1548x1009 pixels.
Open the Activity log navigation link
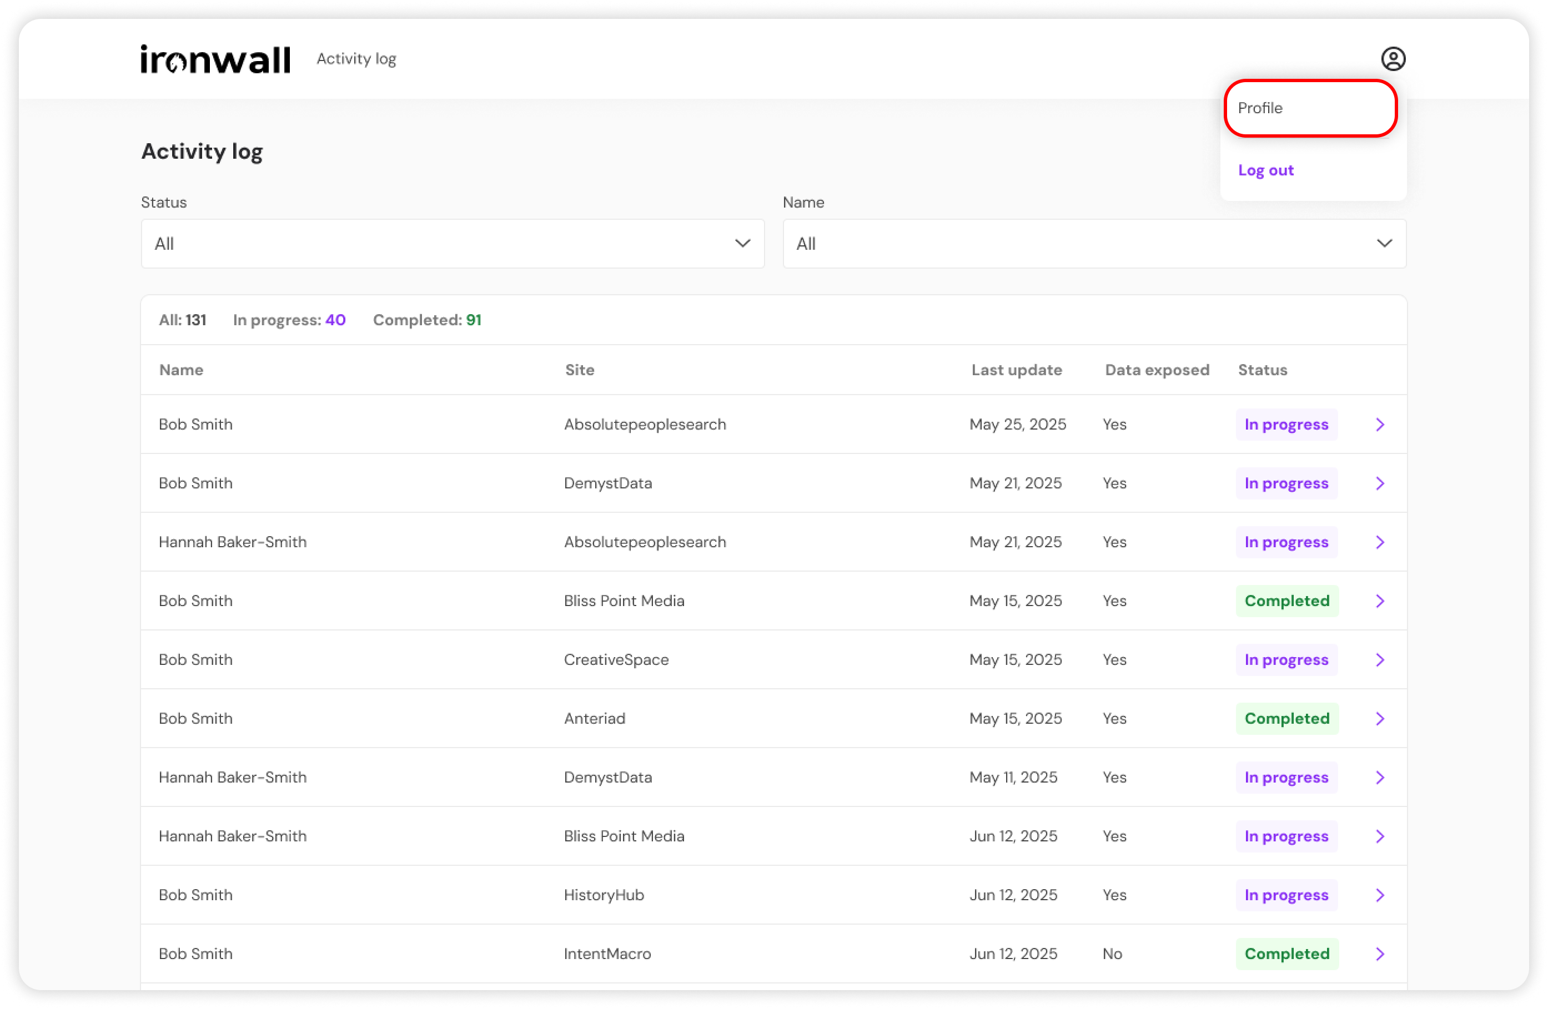[x=356, y=59]
